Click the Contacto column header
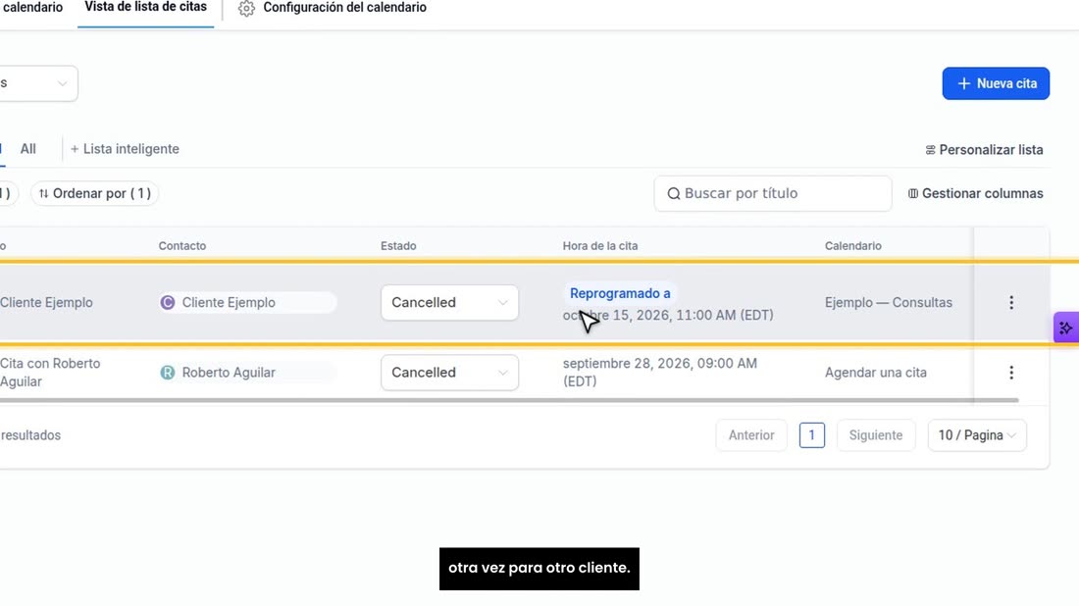The height and width of the screenshot is (606, 1079). (181, 246)
